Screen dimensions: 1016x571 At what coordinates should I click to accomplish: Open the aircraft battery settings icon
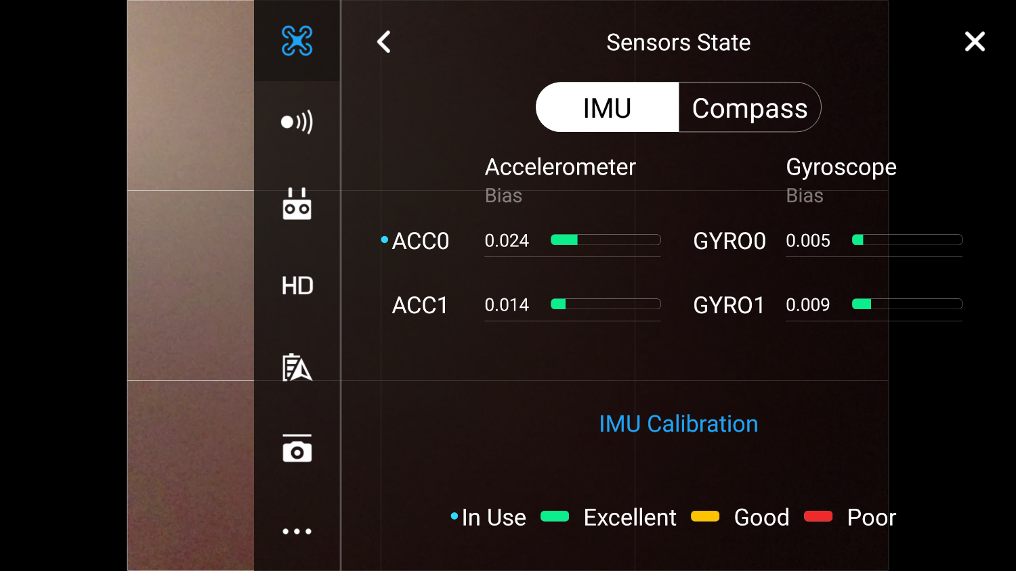297,367
